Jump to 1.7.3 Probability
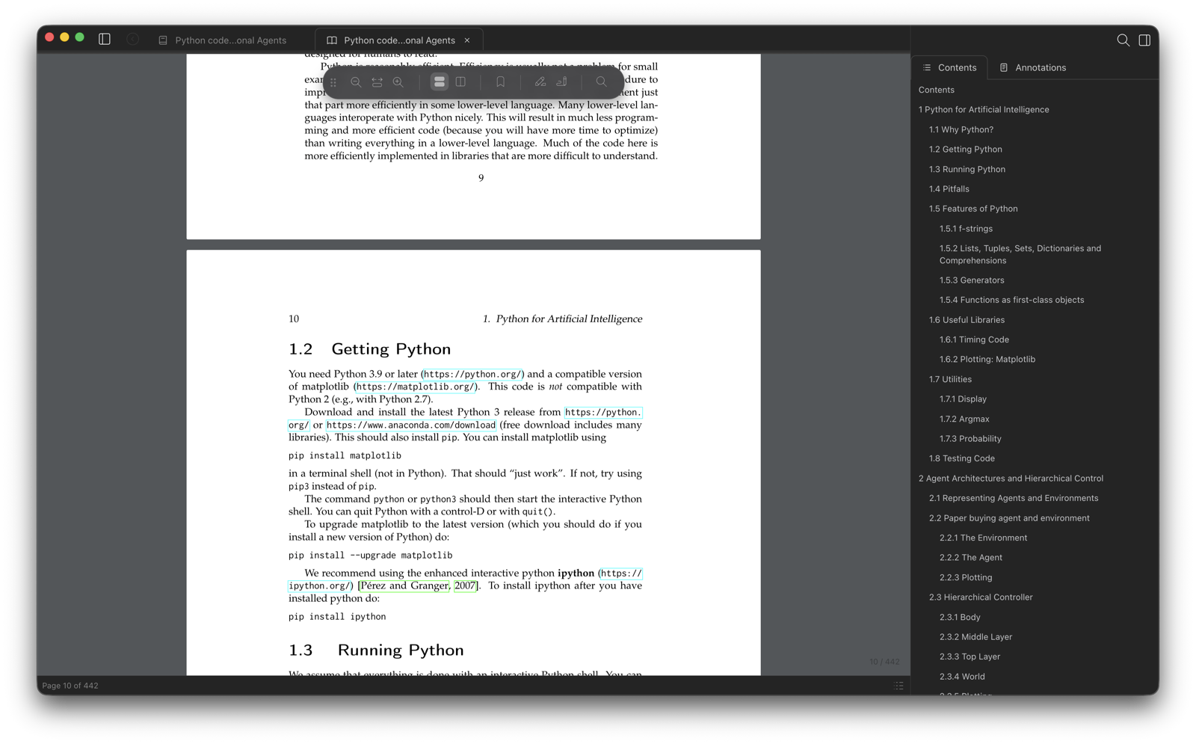The height and width of the screenshot is (744, 1196). pyautogui.click(x=970, y=439)
